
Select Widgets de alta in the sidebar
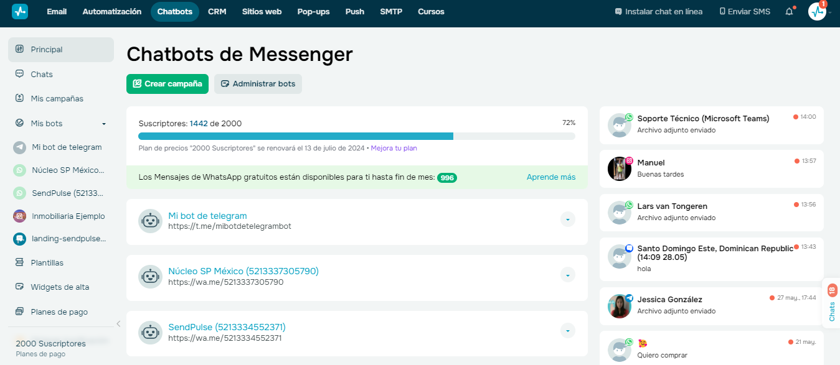pos(61,287)
